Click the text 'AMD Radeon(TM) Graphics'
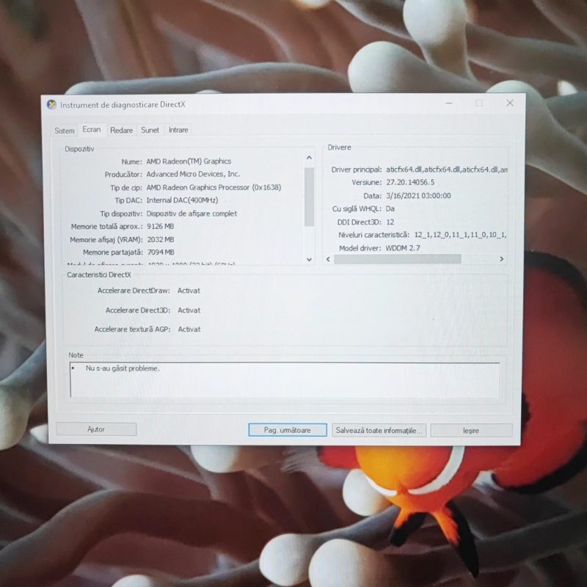The image size is (587, 587). pyautogui.click(x=189, y=161)
